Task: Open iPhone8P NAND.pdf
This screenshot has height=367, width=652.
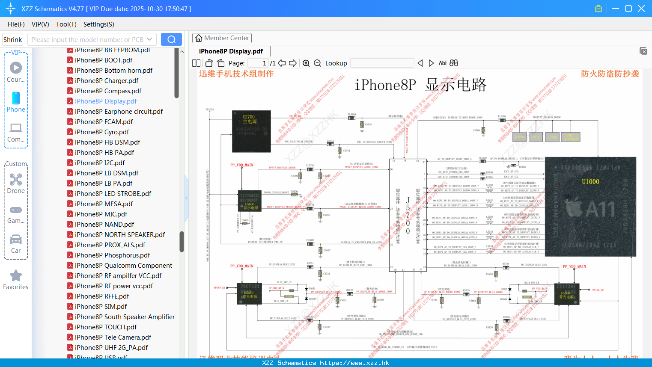Action: tap(104, 225)
